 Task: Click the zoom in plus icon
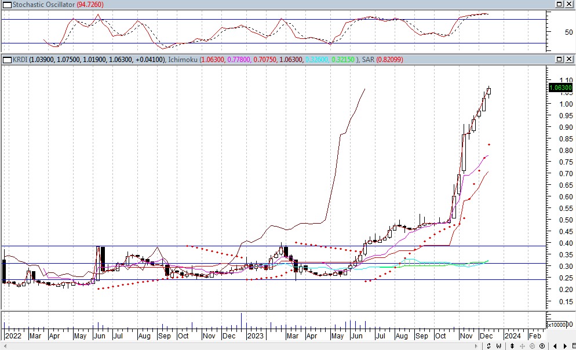542,346
